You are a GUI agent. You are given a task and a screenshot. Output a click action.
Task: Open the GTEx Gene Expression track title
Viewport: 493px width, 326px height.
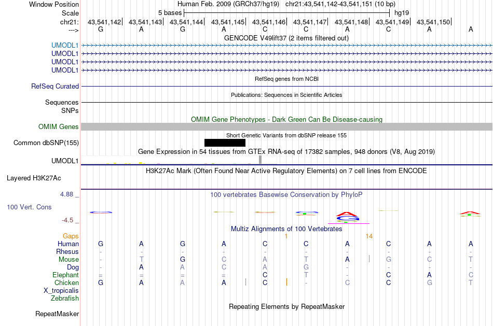[286, 152]
